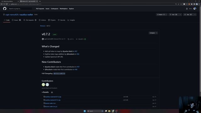Image resolution: width=201 pixels, height=113 pixels.
Task: Expand the Star lists dropdown arrow
Action: [x=195, y=15]
